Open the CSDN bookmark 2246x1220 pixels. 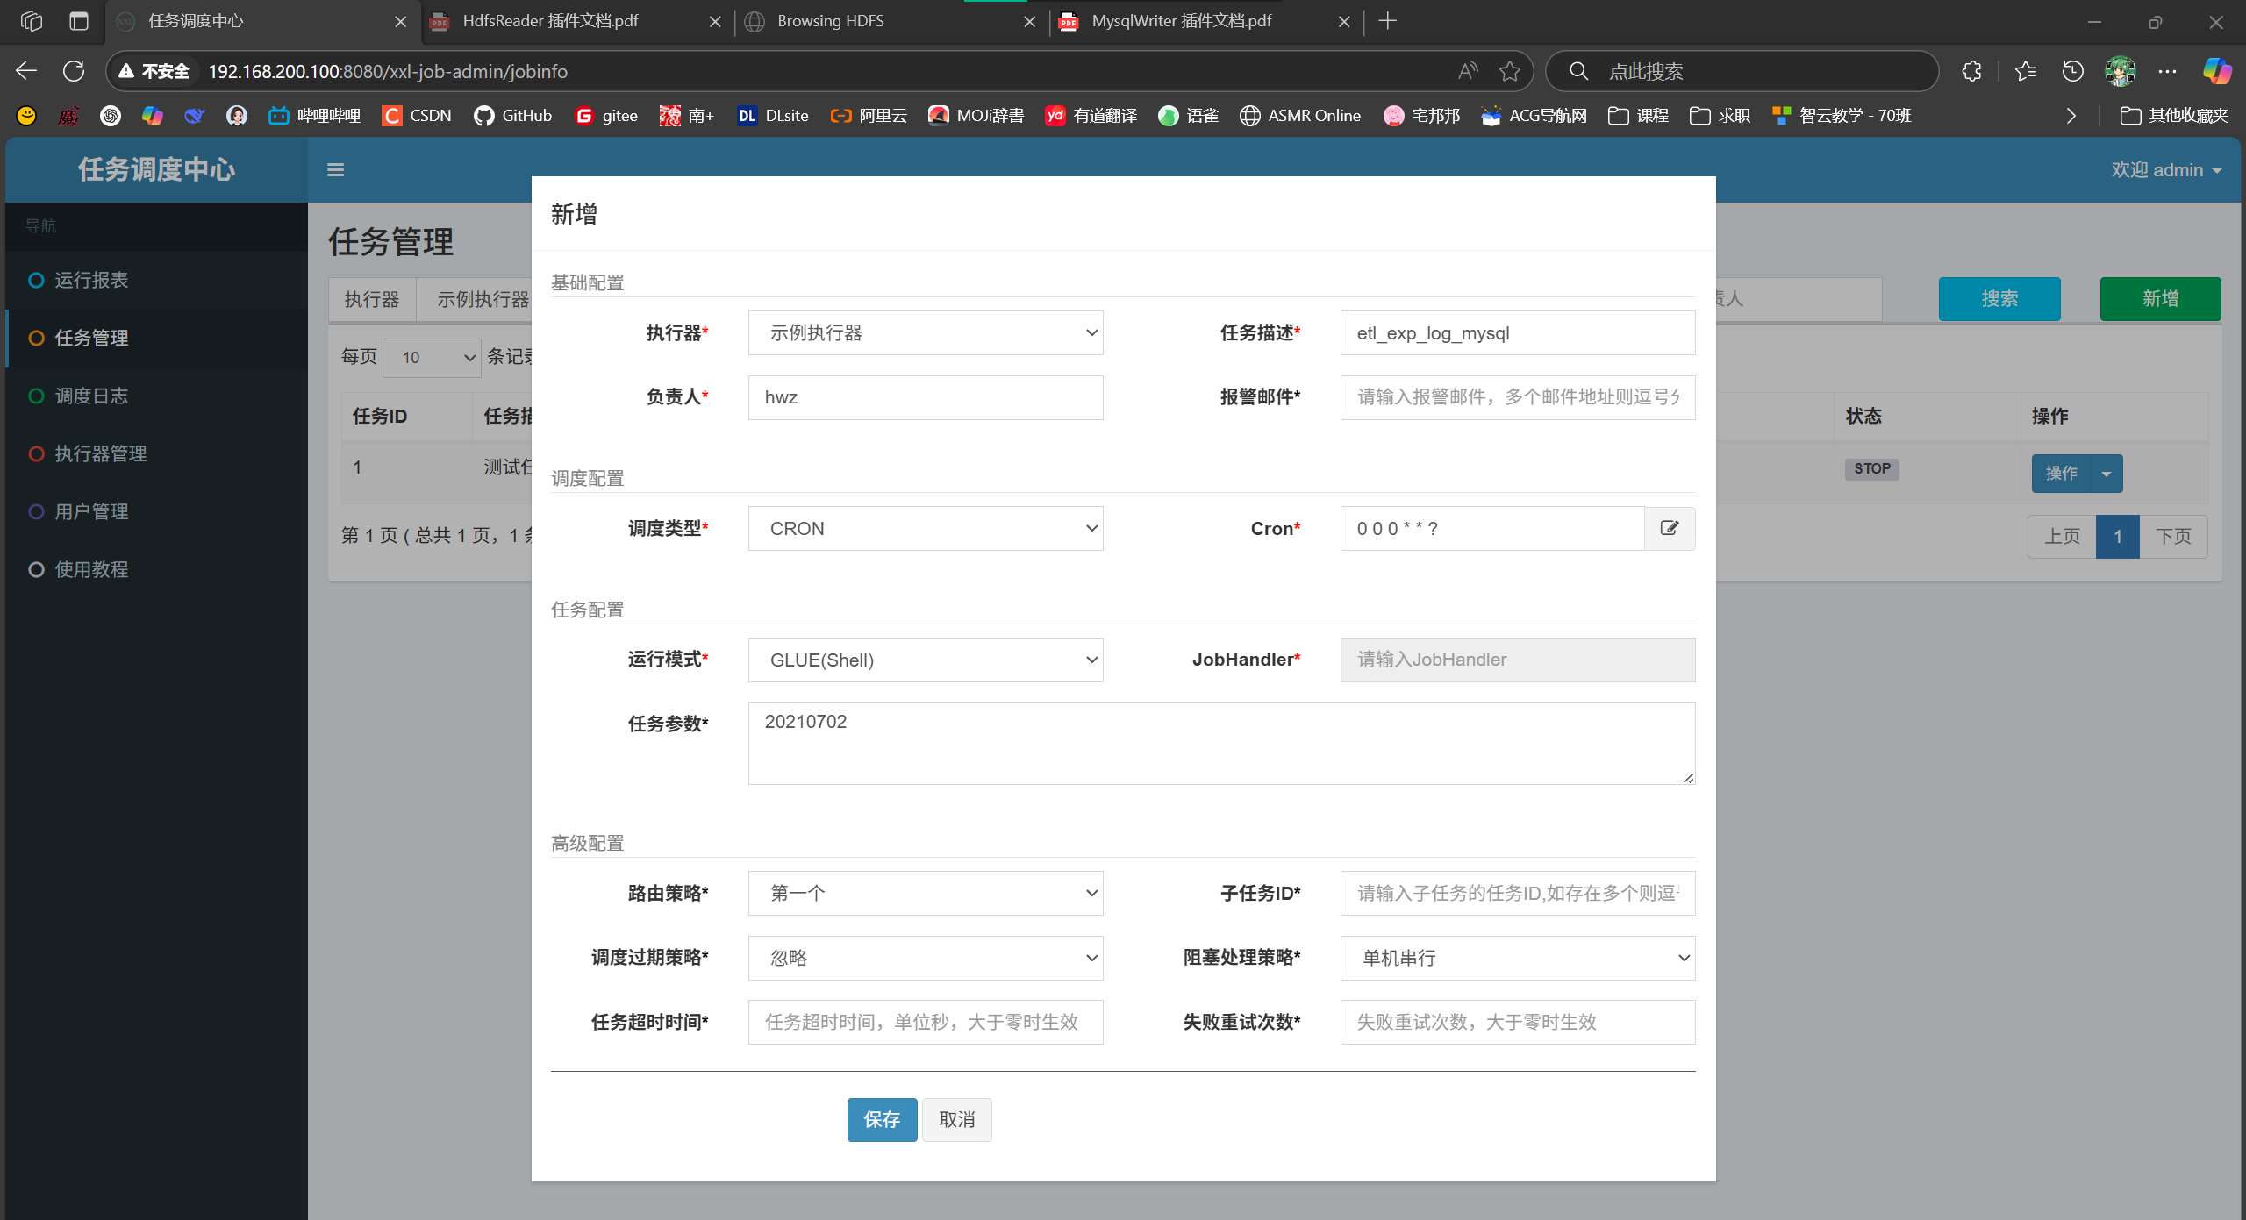coord(417,115)
